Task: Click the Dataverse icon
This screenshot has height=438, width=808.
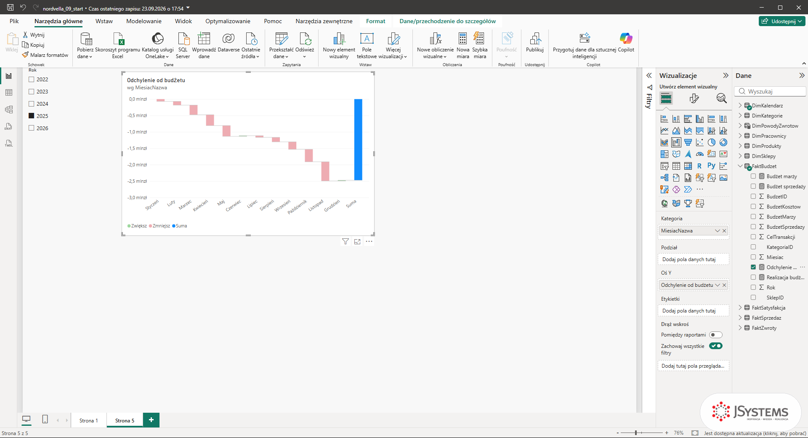Action: tap(229, 39)
